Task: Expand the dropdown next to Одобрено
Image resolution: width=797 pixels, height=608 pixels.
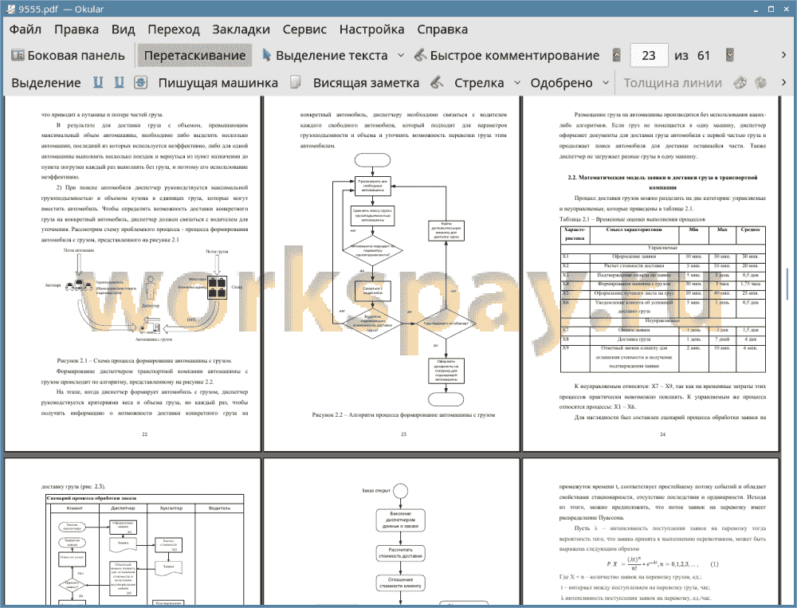Action: [x=606, y=83]
